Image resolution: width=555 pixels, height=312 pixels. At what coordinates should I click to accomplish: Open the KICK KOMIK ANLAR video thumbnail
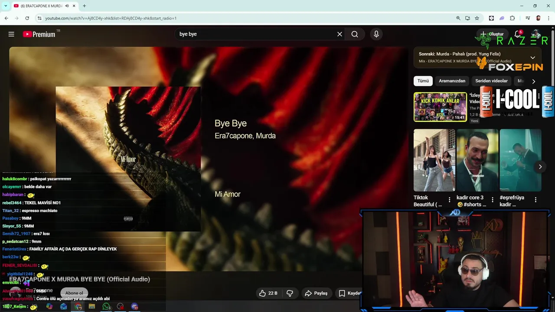(x=440, y=107)
